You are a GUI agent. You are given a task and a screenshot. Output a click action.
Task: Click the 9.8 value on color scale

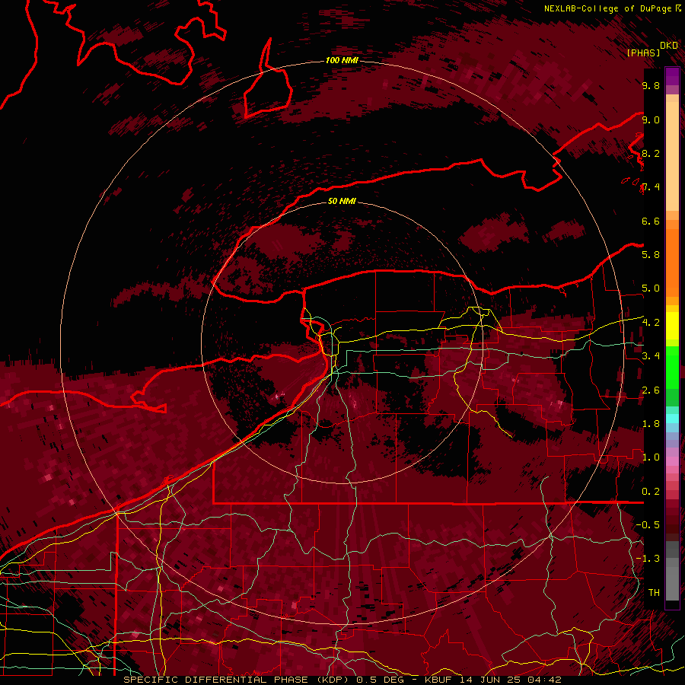point(651,86)
